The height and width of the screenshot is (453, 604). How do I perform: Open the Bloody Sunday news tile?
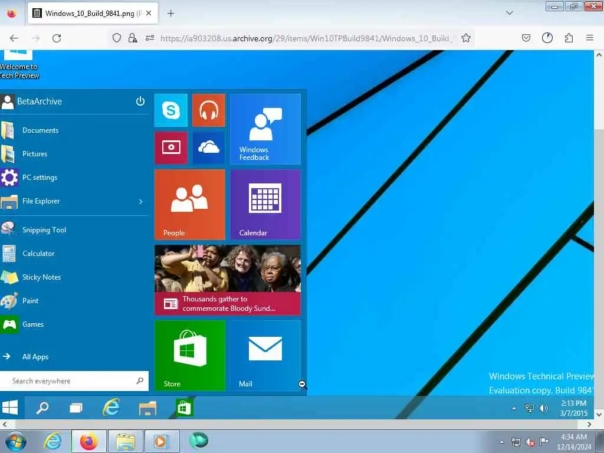[x=228, y=280]
